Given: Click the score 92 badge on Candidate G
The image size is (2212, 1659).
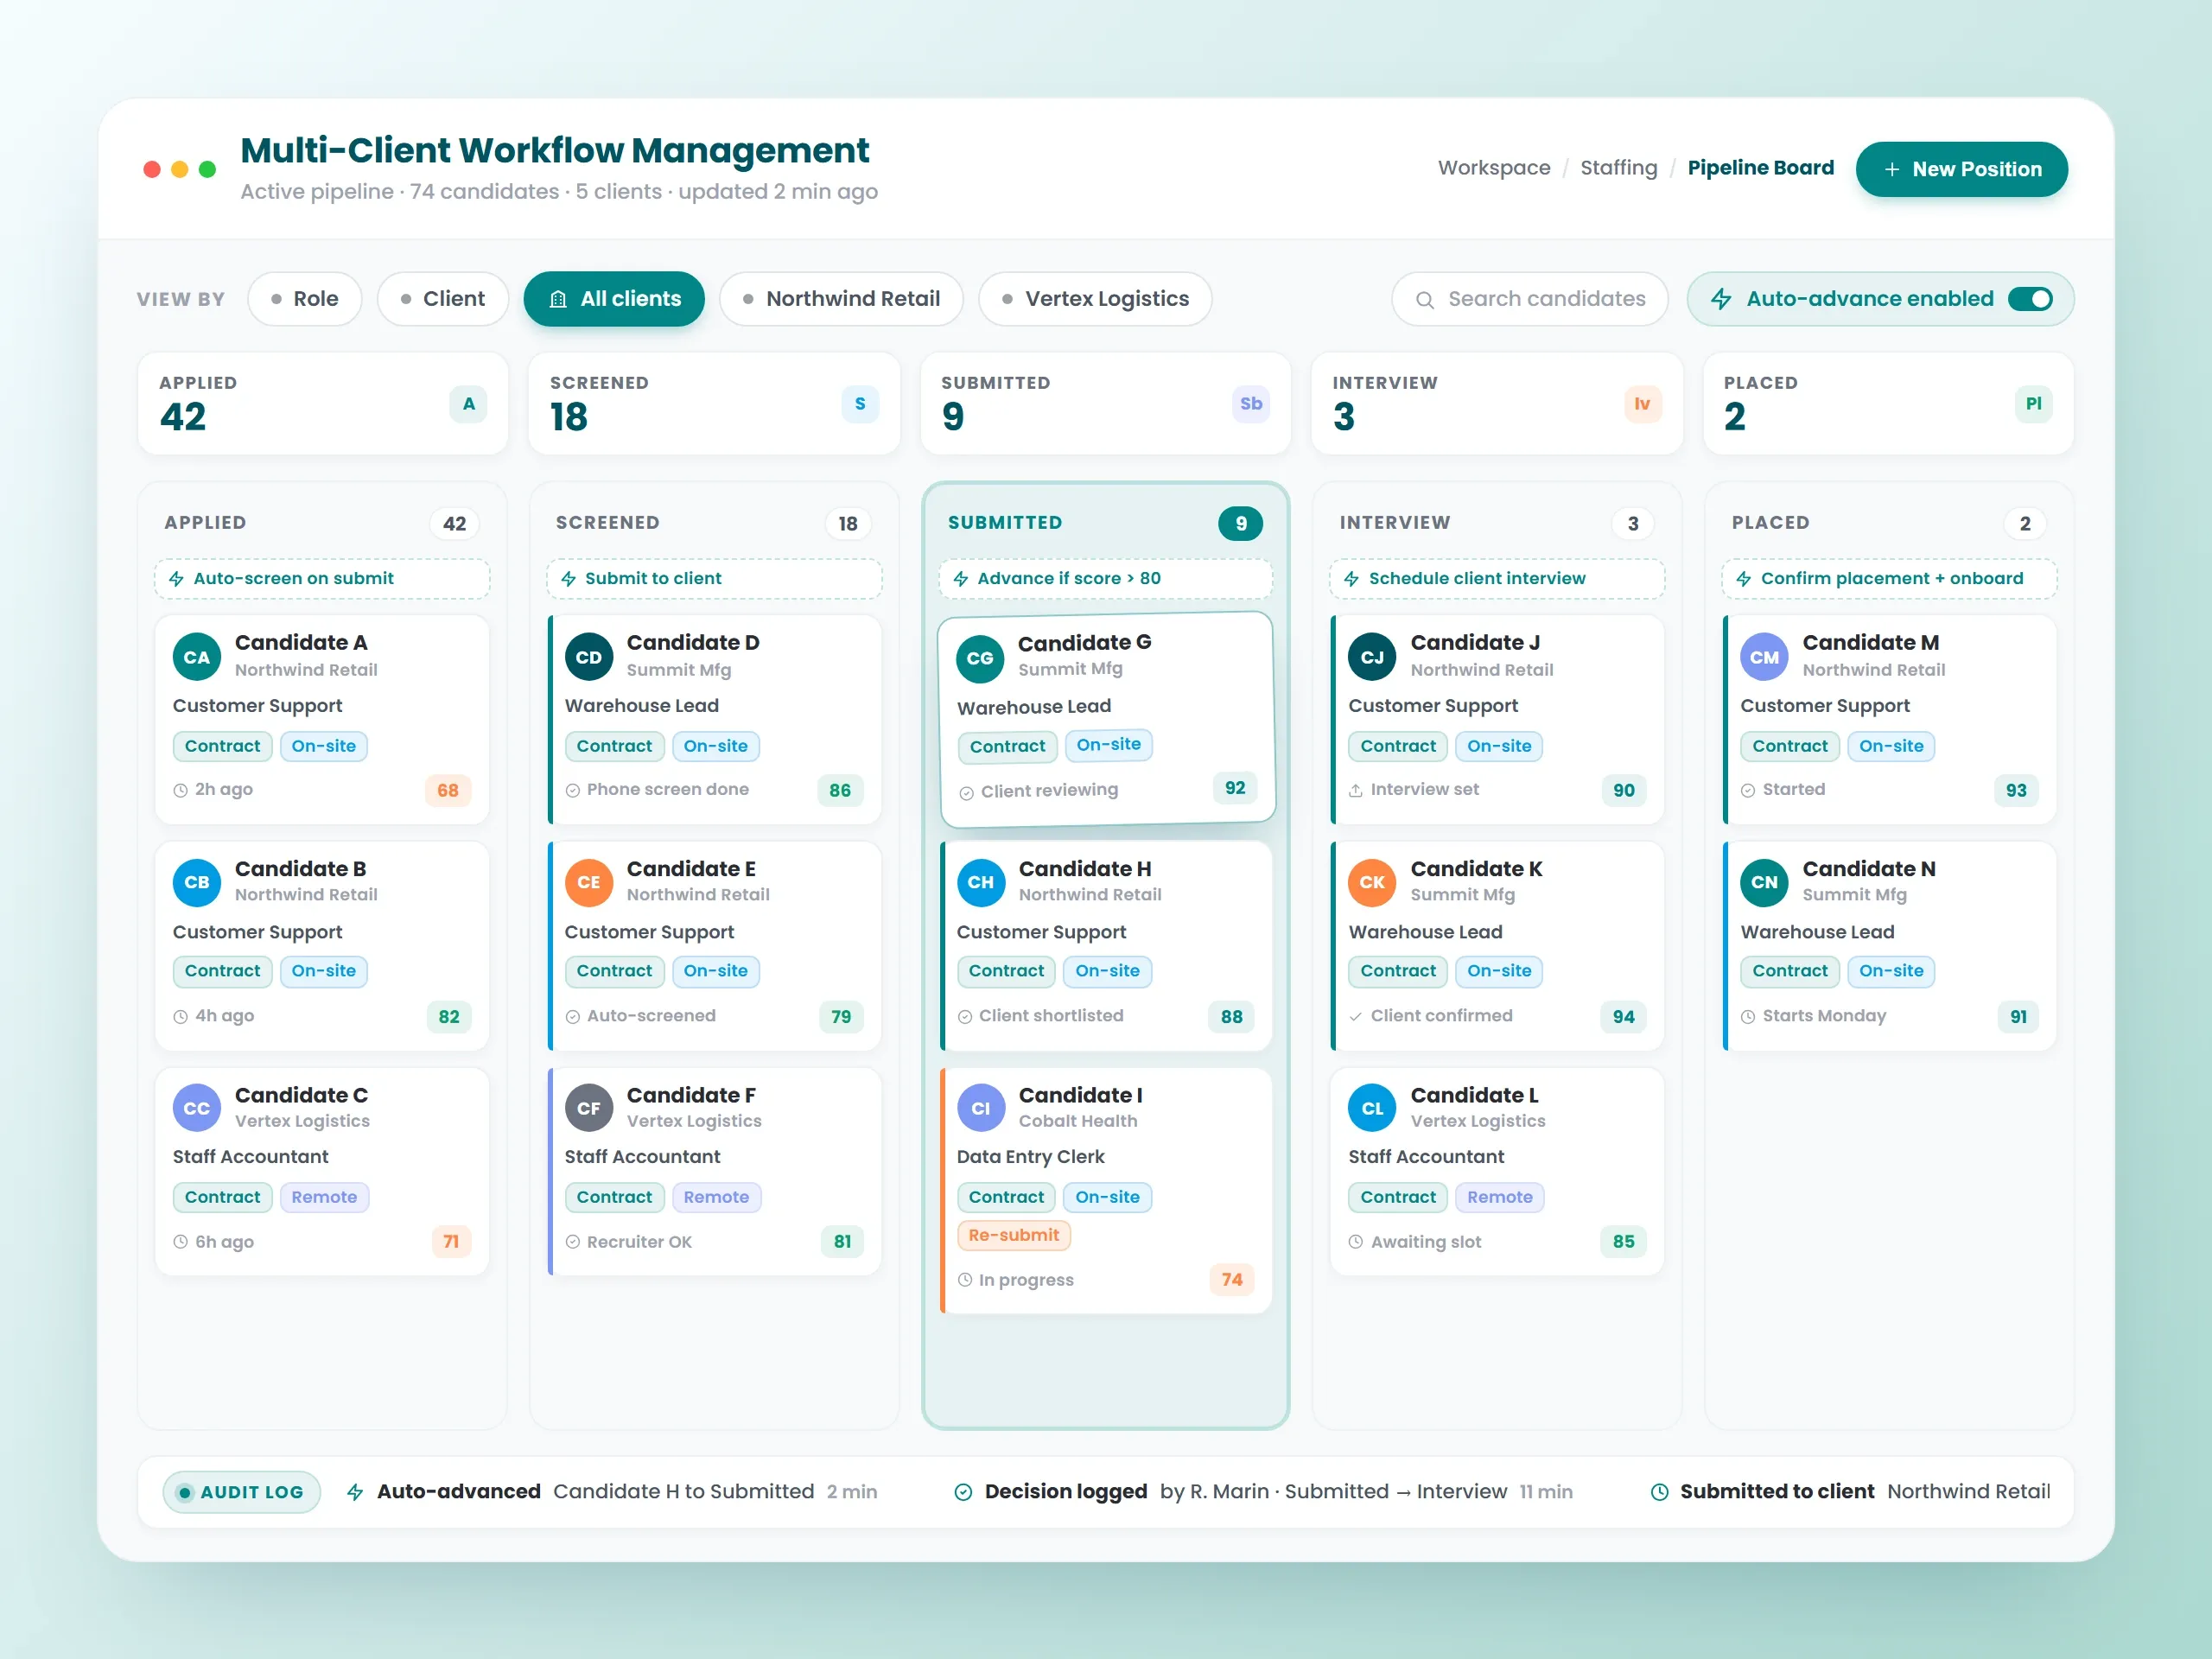Looking at the screenshot, I should 1235,788.
